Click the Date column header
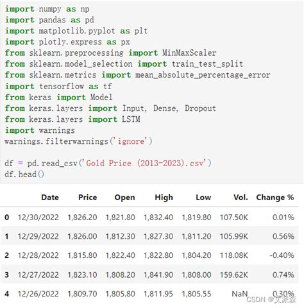This screenshot has height=308, width=304. click(50, 197)
